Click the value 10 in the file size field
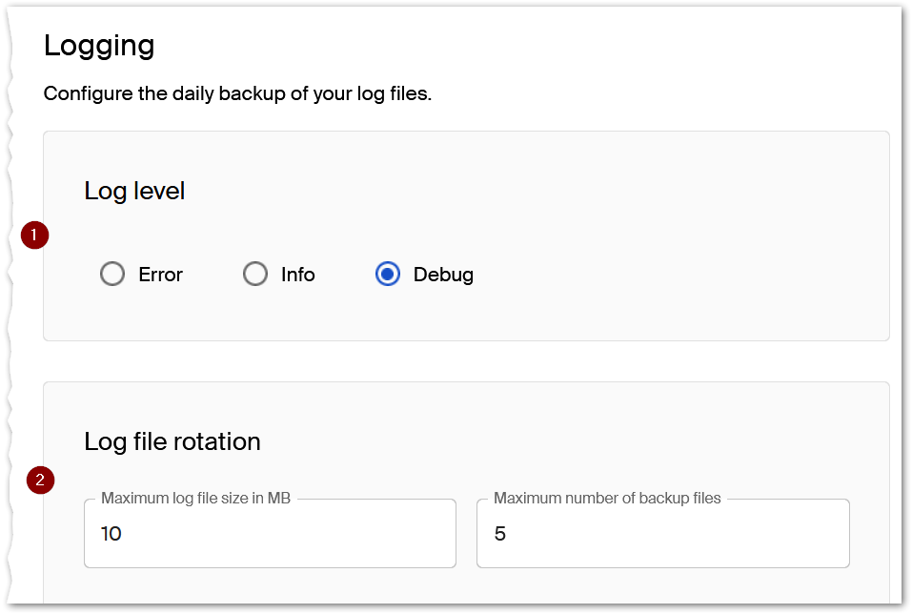 tap(111, 534)
